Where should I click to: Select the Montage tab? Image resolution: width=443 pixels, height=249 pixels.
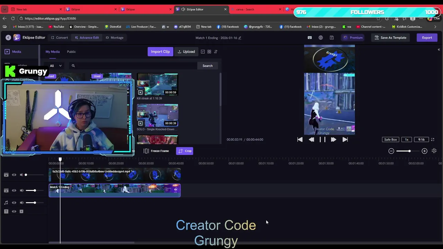coord(115,38)
